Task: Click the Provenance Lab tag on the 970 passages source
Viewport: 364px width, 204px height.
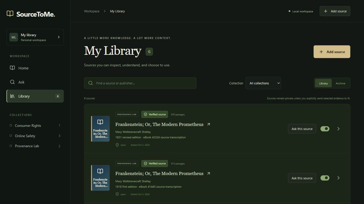Action: click(127, 114)
